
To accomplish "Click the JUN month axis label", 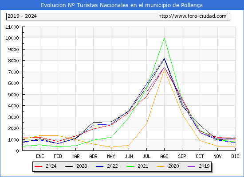I will [129, 156].
